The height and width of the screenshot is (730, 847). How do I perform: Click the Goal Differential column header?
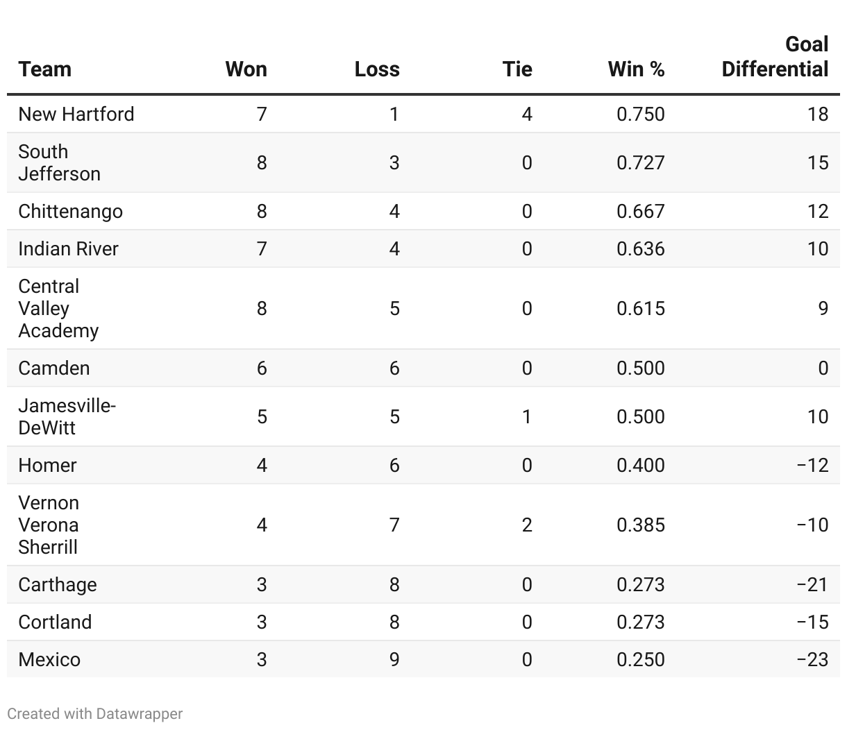tap(775, 57)
